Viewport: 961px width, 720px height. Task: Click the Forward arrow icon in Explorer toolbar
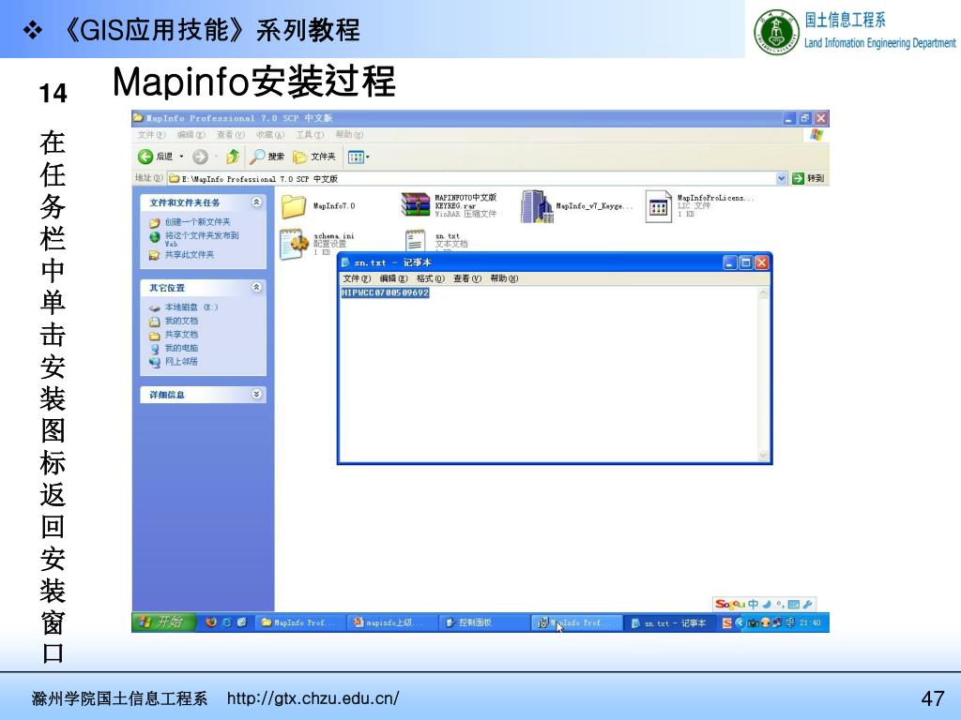200,157
